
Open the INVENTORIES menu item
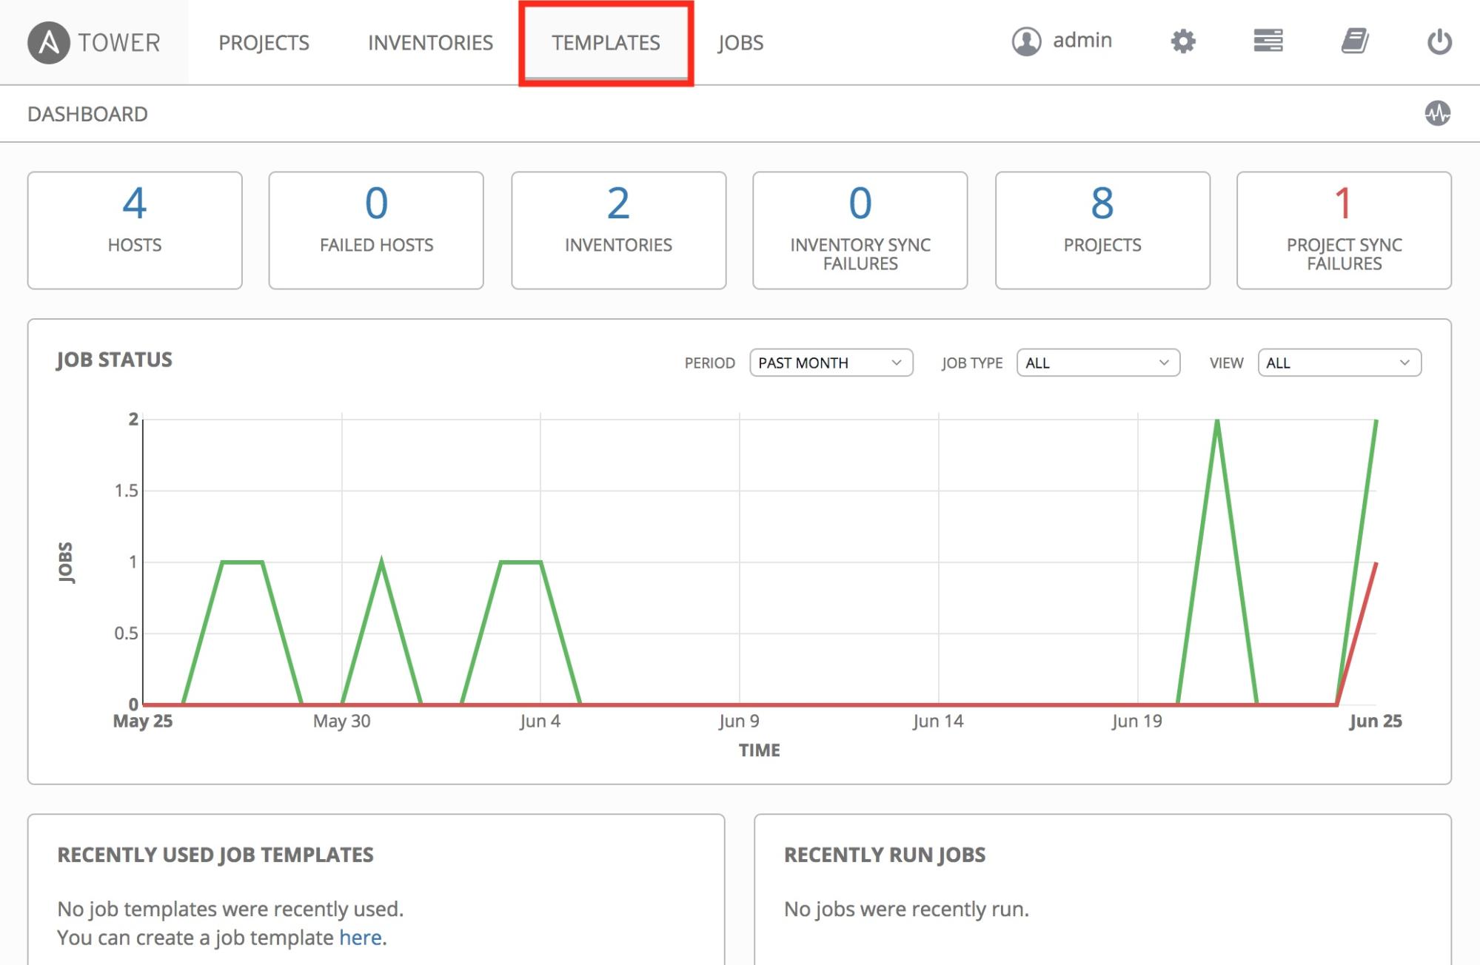[x=430, y=43]
